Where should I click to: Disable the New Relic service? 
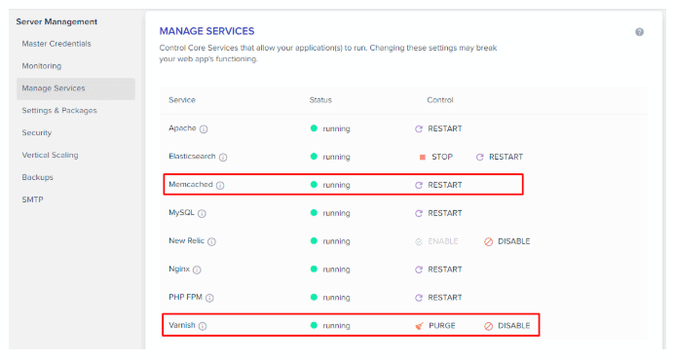pos(507,241)
